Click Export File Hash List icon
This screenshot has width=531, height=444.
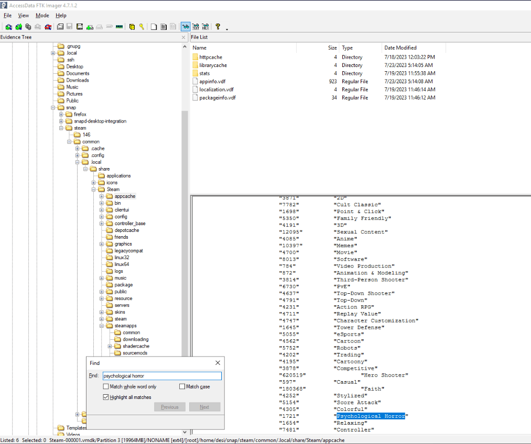click(164, 27)
